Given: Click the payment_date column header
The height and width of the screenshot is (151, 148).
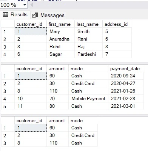Looking at the screenshot, I should coord(126,69).
